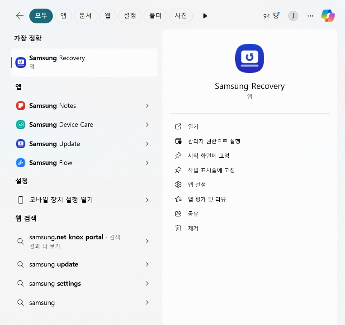Open the Samsung Notes app result
The width and height of the screenshot is (345, 325).
pos(84,106)
